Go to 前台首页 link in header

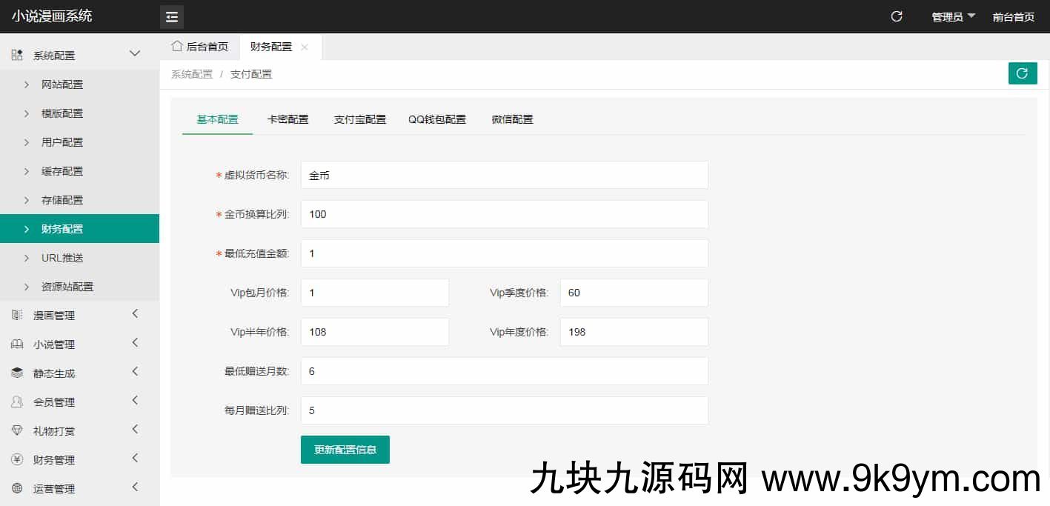point(1013,16)
